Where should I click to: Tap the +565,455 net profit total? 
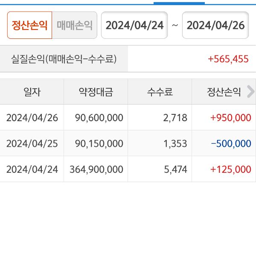(228, 59)
